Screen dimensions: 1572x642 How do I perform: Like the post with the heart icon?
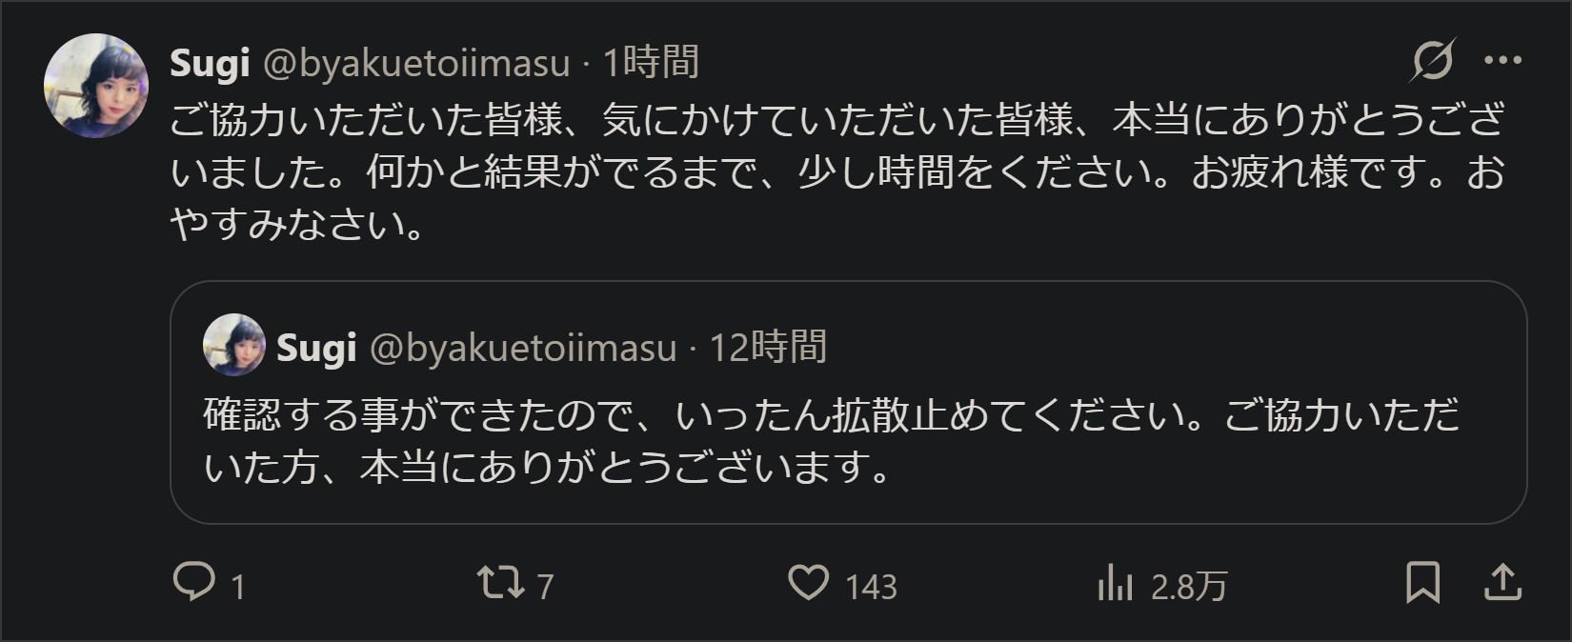click(808, 582)
